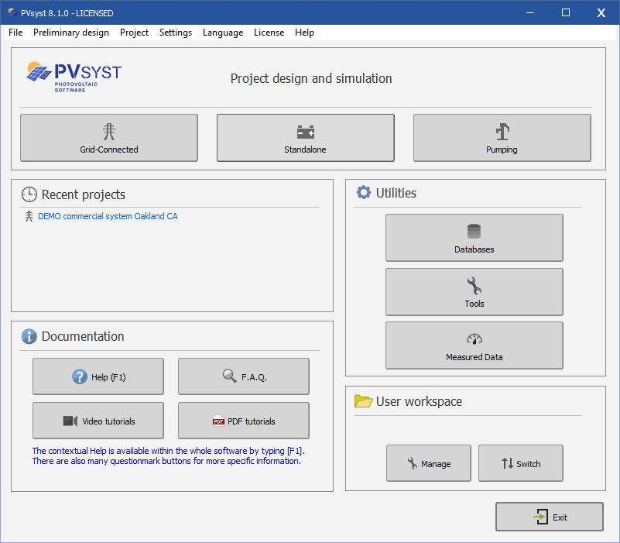Image resolution: width=620 pixels, height=543 pixels.
Task: Open Tools via the wrench icon
Action: (474, 285)
